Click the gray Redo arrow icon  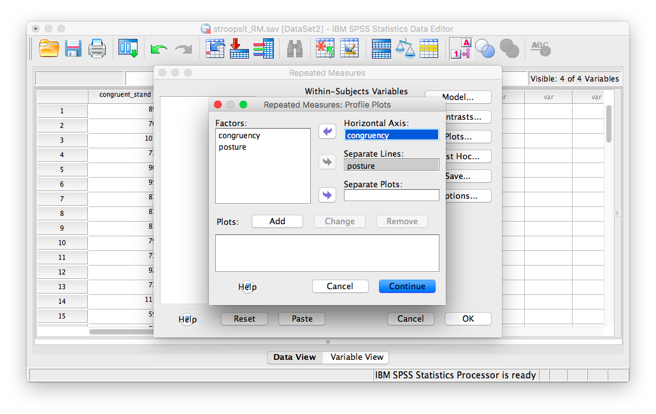(x=183, y=49)
